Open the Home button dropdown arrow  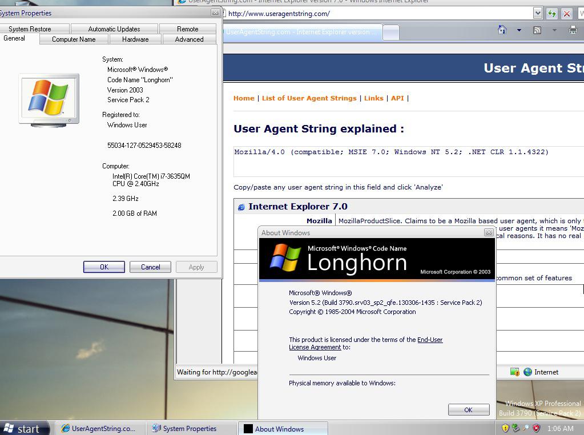click(x=519, y=30)
